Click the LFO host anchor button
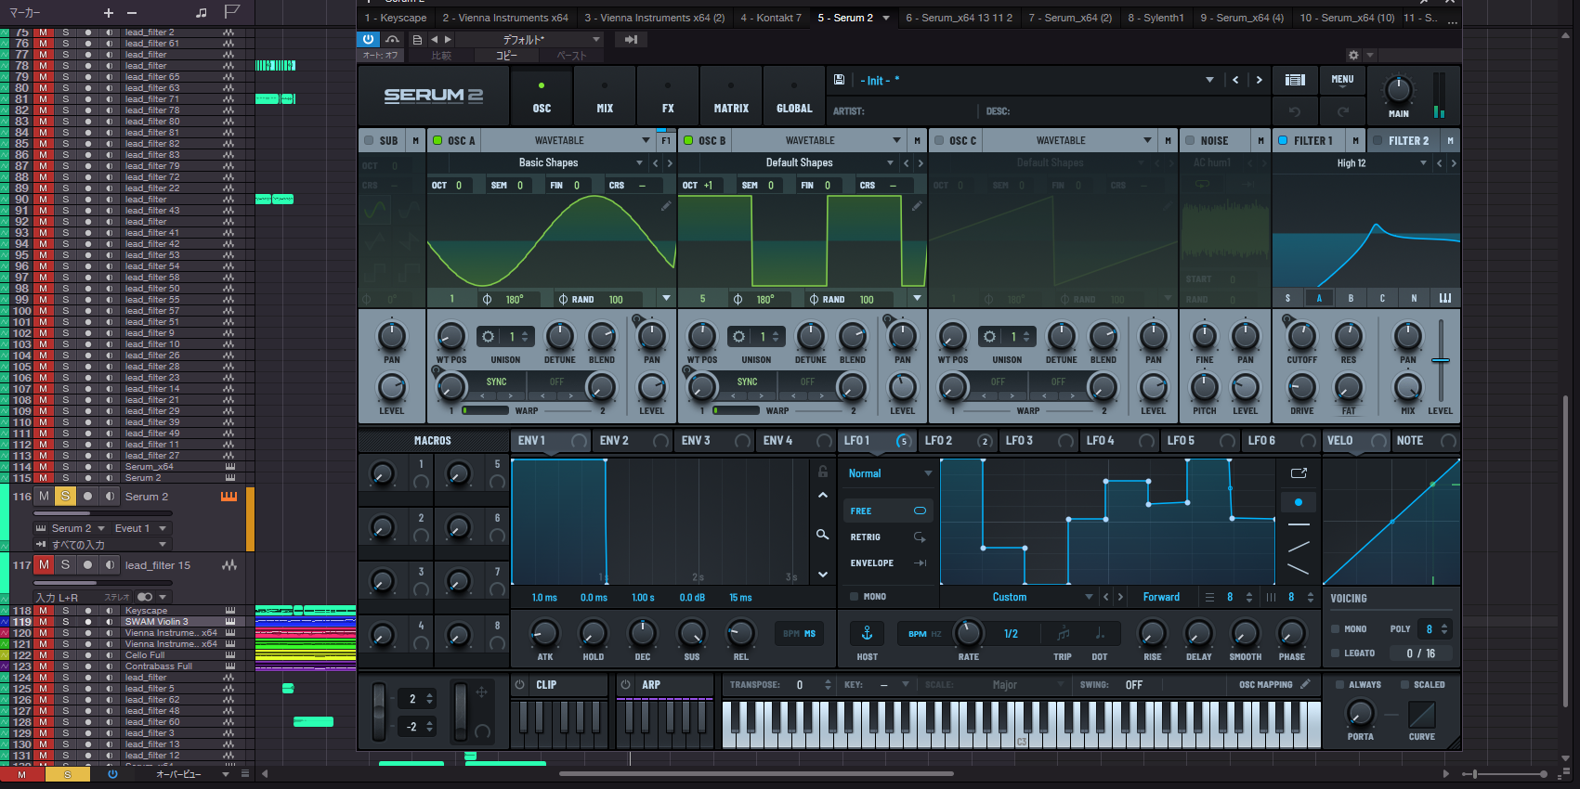1580x789 pixels. click(x=867, y=633)
